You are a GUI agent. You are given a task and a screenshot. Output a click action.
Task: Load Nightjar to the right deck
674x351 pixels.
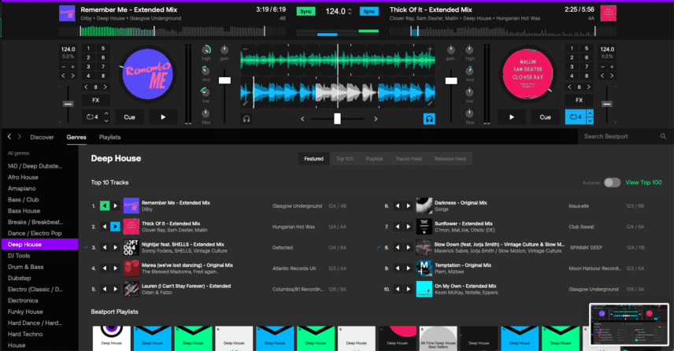115,247
